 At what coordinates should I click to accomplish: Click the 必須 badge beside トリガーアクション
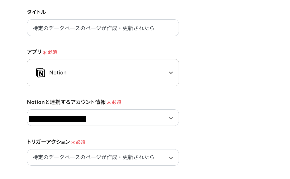tap(81, 142)
